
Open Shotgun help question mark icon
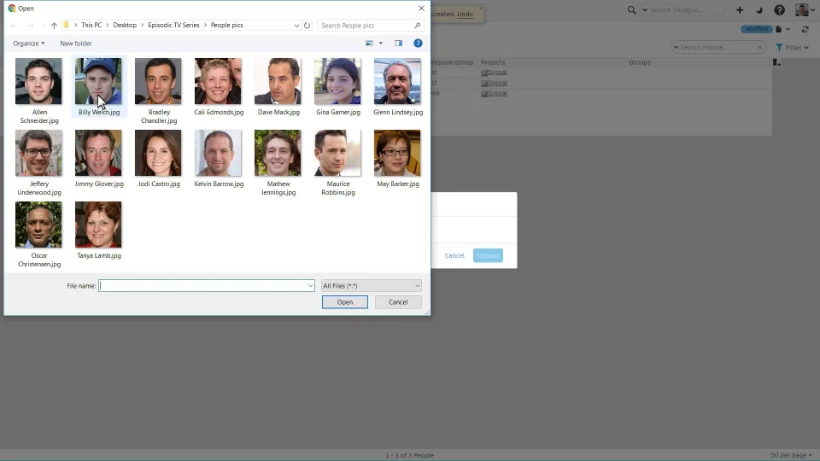pos(779,10)
